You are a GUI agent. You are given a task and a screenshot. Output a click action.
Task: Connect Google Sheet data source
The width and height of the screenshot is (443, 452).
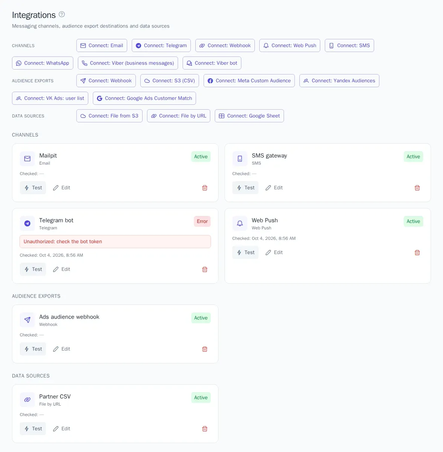[249, 116]
